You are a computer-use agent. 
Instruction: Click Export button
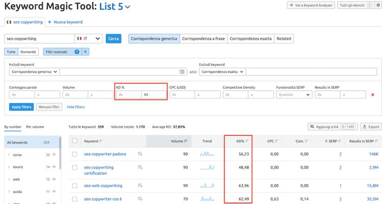click(x=371, y=126)
